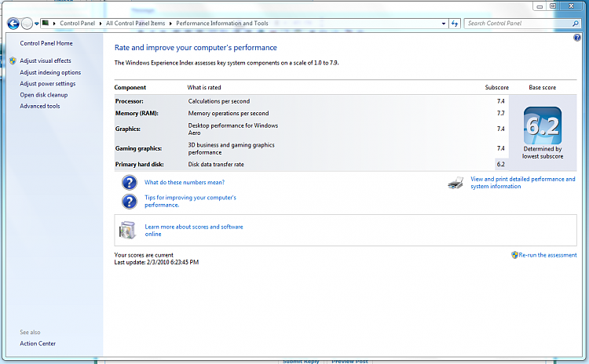Click the Subscore column header
Screen dimensions: 589x364
tap(496, 87)
